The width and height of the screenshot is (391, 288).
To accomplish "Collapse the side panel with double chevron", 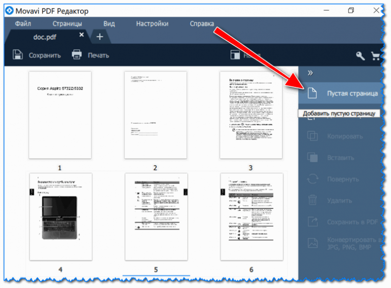I will click(x=310, y=73).
